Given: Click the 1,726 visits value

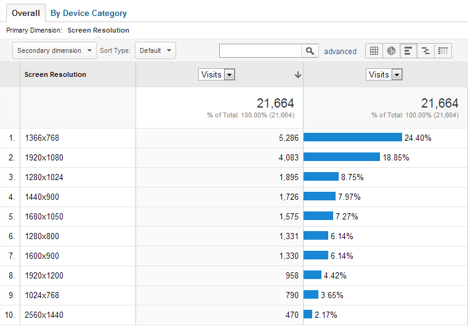Looking at the screenshot, I should (289, 197).
